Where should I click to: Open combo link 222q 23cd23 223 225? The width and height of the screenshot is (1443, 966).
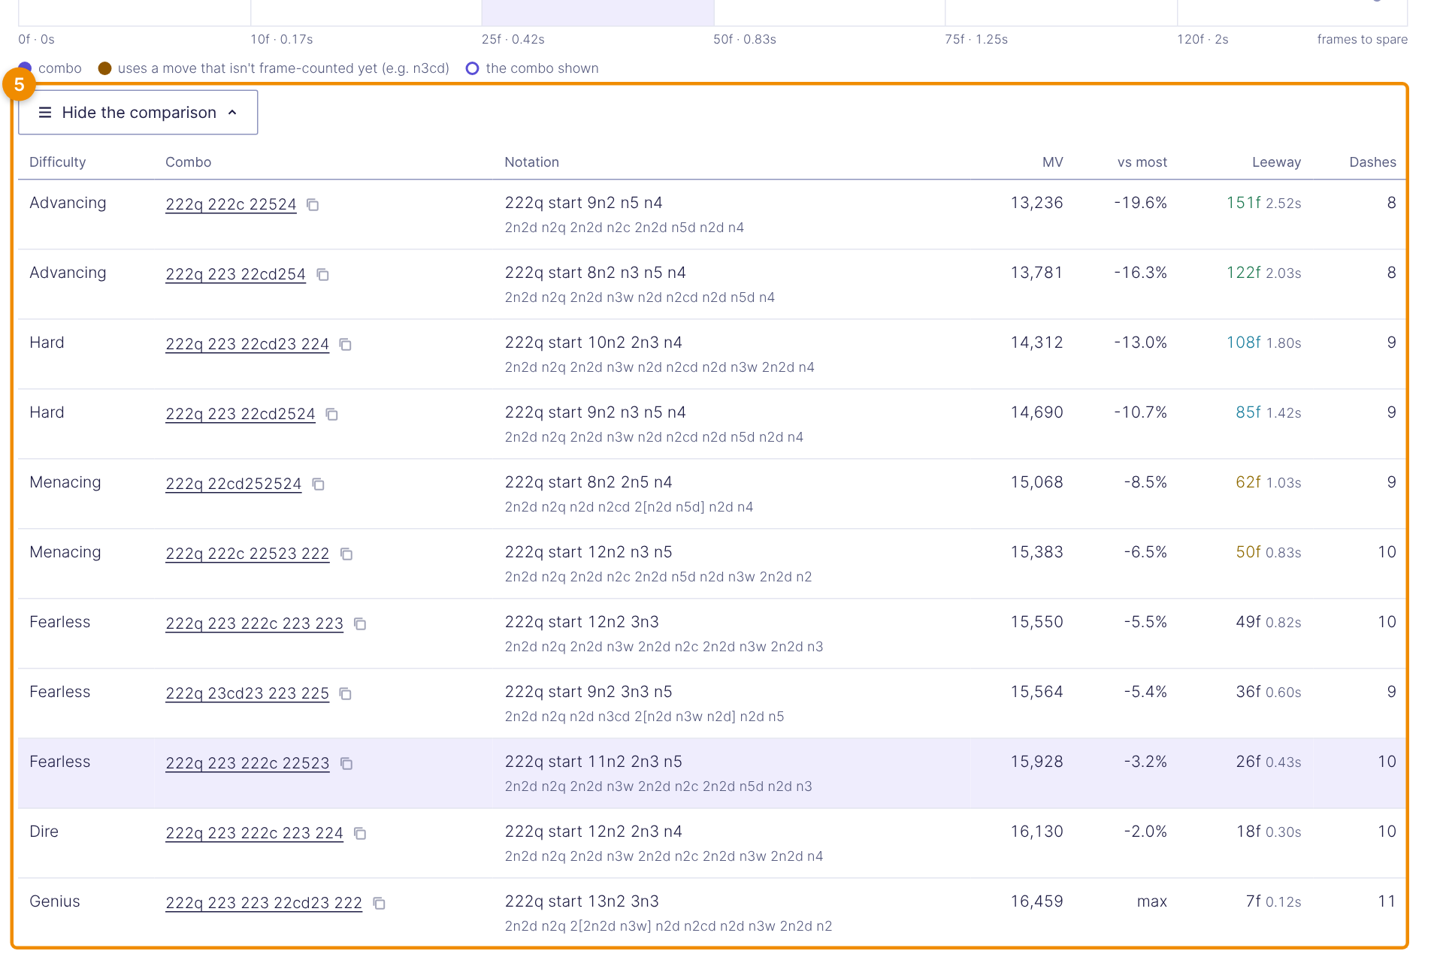tap(247, 693)
